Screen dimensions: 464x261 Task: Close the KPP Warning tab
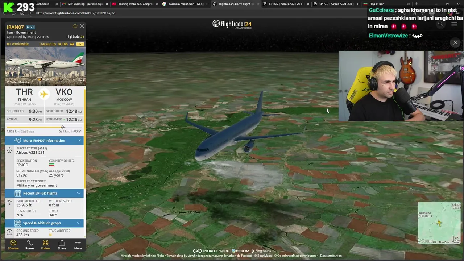107,4
